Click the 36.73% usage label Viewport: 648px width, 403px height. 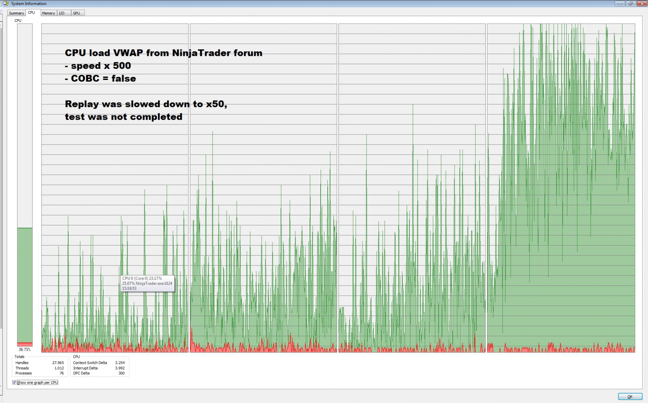25,350
